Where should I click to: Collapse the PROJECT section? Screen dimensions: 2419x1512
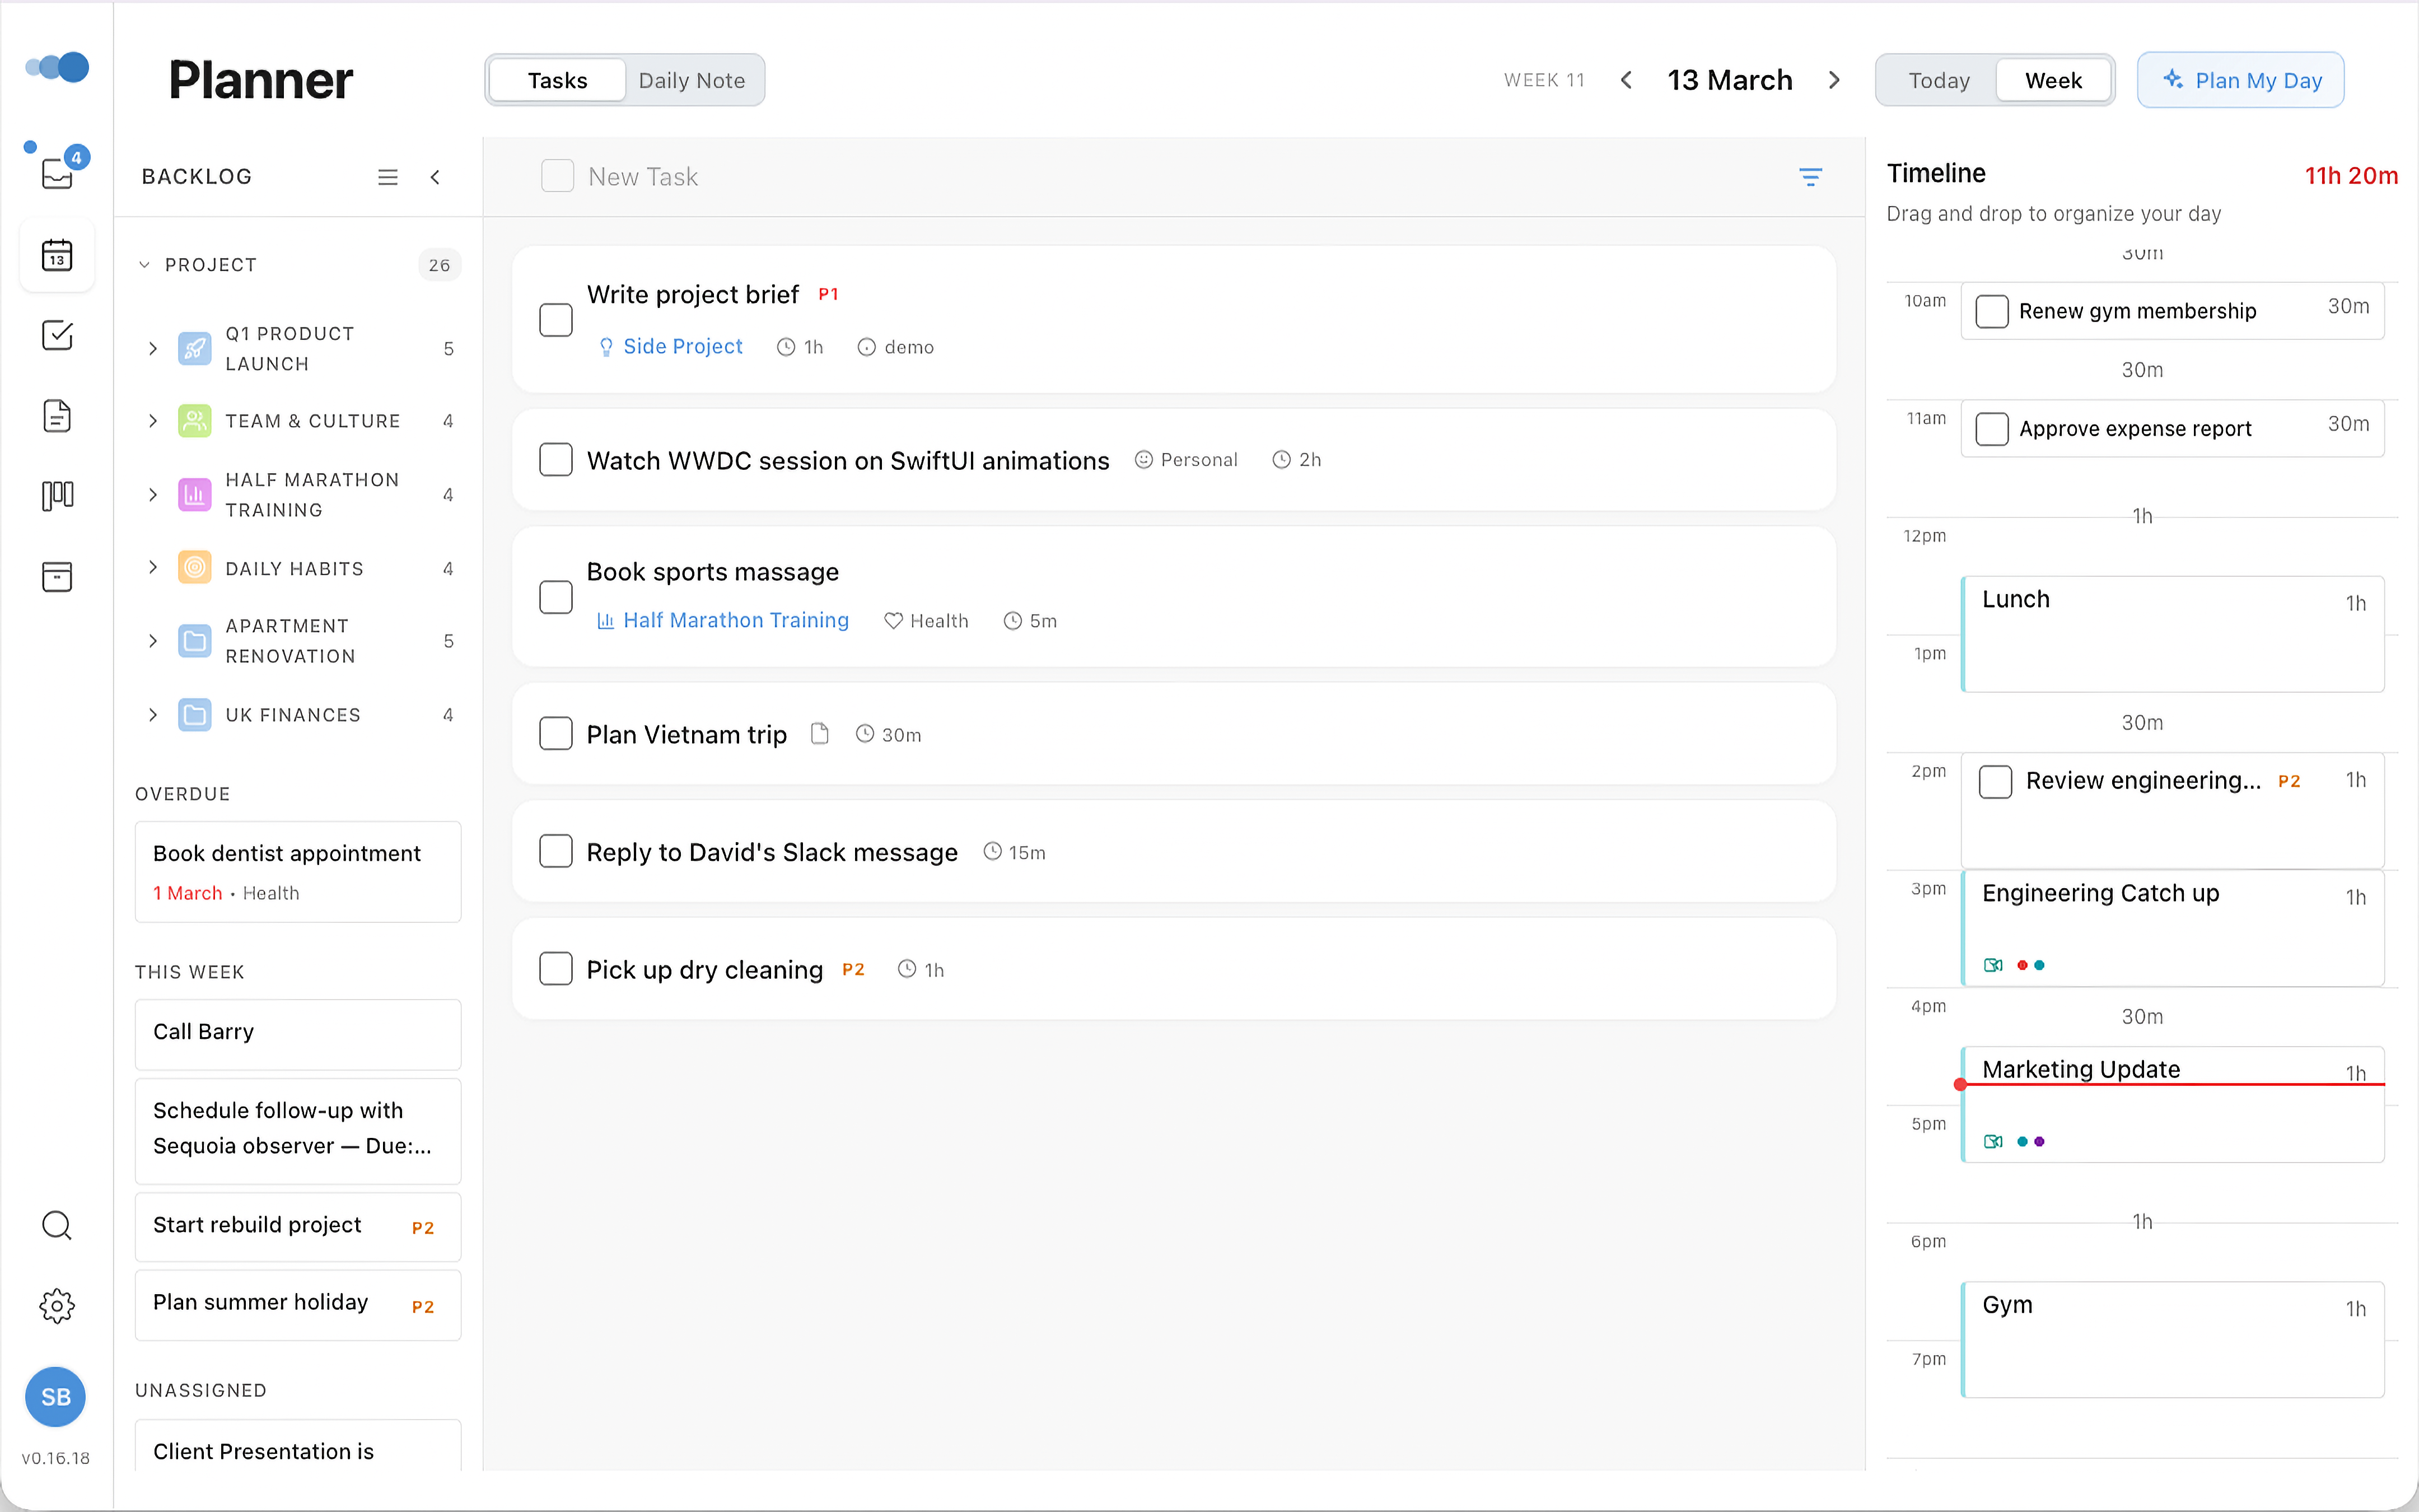click(144, 264)
